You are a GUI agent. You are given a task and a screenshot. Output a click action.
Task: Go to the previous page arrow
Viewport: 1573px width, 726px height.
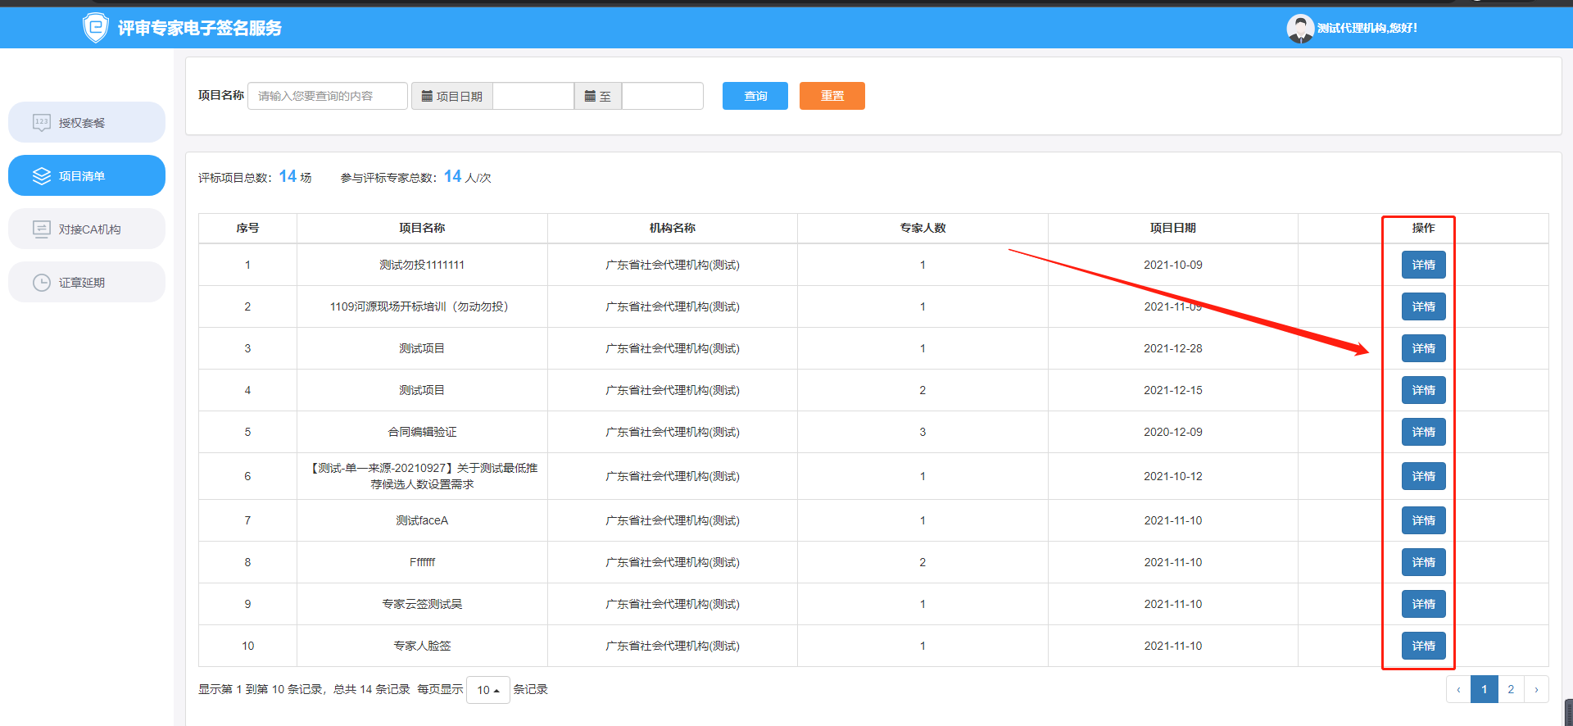click(1458, 689)
